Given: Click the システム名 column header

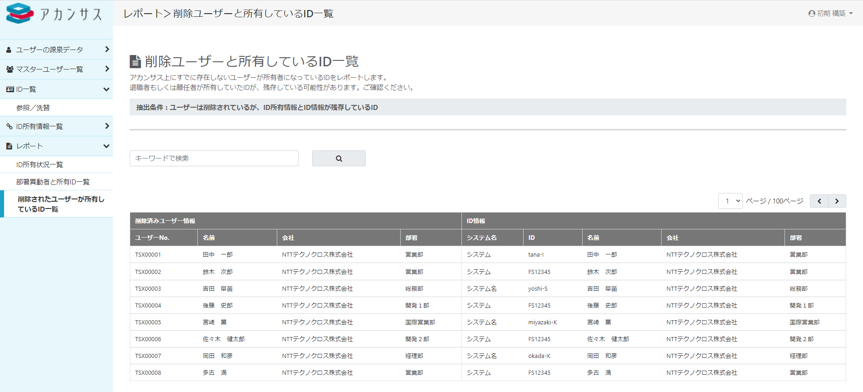Looking at the screenshot, I should (492, 238).
